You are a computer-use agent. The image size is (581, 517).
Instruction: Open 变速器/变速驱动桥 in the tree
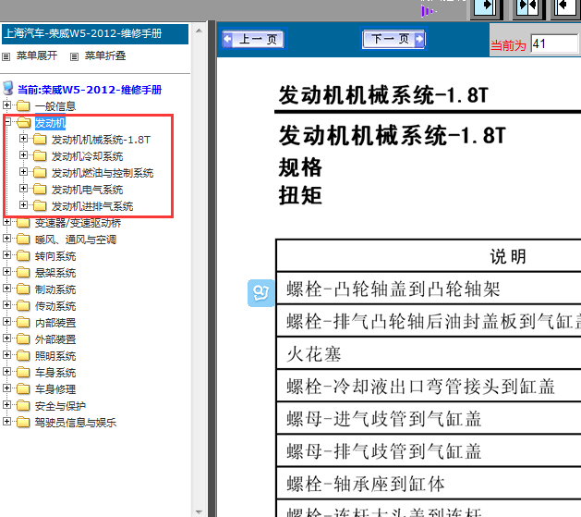click(x=78, y=223)
